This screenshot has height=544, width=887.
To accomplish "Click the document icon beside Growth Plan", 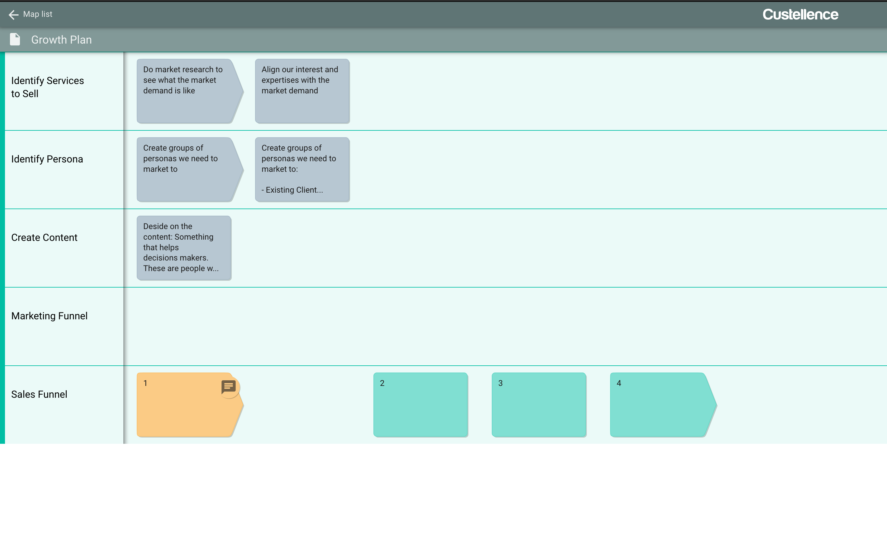I will pos(15,40).
